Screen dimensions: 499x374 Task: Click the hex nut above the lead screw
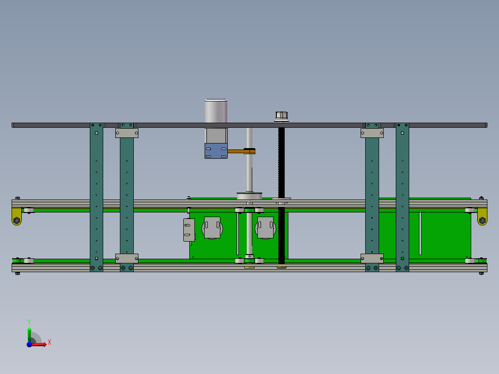point(281,115)
